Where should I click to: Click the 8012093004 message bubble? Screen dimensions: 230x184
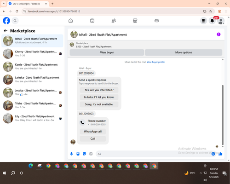[86, 73]
